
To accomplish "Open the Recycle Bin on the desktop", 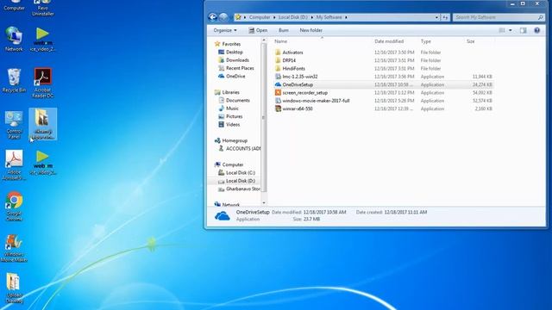I will 14,80.
